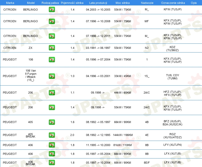The width and height of the screenshot is (202, 167).
Task: Click body code 1S_
Action: tap(147, 76)
